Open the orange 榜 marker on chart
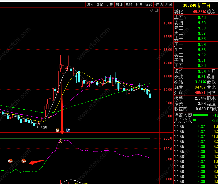This screenshot has height=184, width=218. coord(57,130)
